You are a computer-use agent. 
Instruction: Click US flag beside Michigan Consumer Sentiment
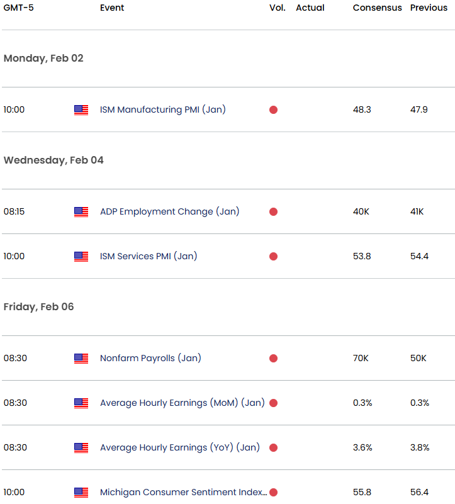(x=81, y=493)
